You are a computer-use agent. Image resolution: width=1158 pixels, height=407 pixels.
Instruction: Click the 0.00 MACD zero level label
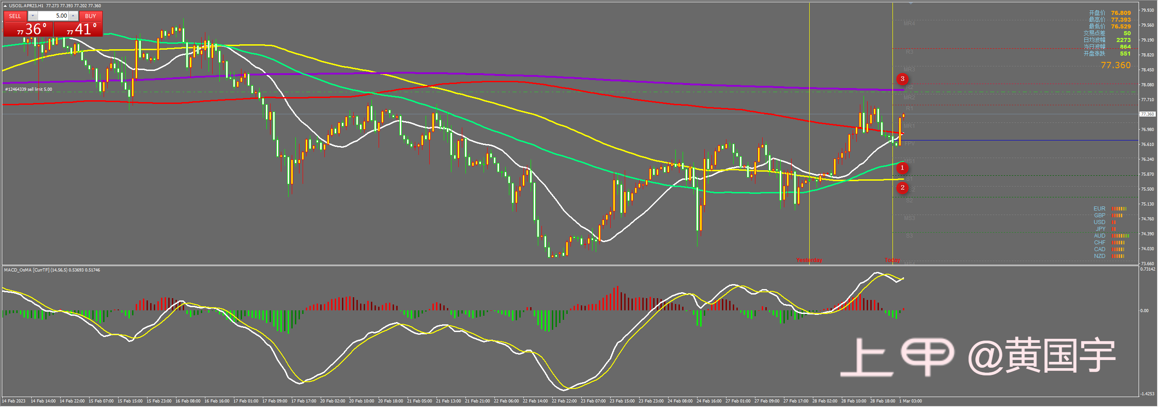[x=1144, y=311]
